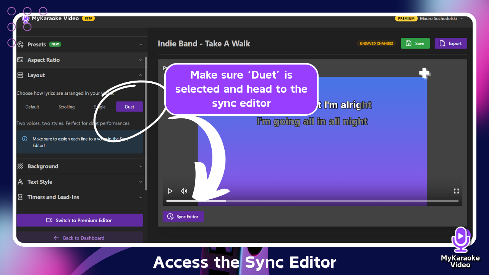This screenshot has height=275, width=489.
Task: Expand the Text Style section
Action: tap(79, 182)
